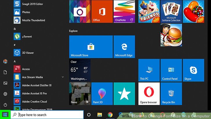211x119 pixels.
Task: Open the Washington weather tile
Action: coord(80,70)
